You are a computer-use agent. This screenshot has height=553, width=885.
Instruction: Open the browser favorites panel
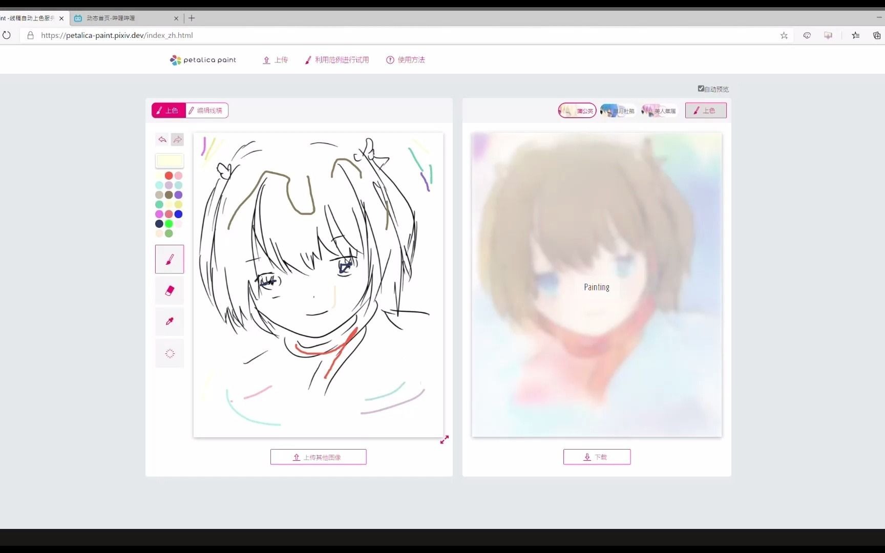(x=855, y=35)
